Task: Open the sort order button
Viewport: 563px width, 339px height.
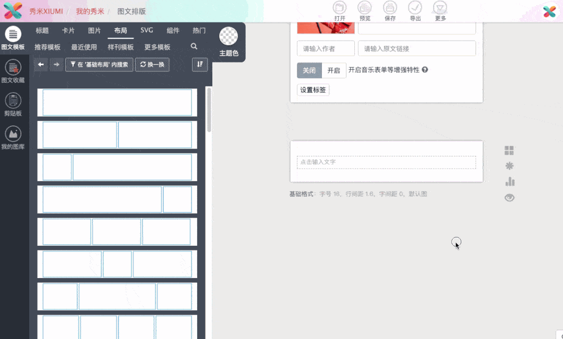Action: tap(200, 65)
